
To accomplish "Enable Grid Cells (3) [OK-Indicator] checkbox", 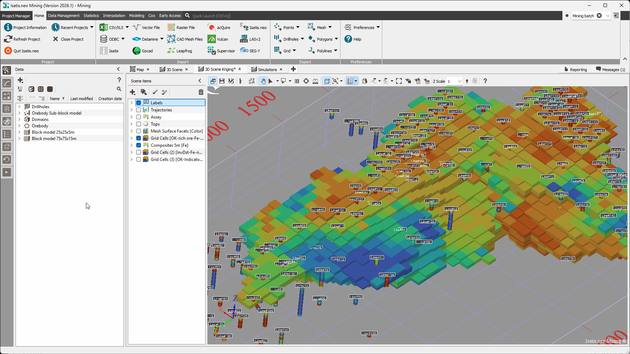I will pos(139,159).
